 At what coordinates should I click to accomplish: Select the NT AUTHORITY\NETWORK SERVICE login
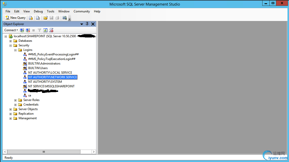[52, 77]
